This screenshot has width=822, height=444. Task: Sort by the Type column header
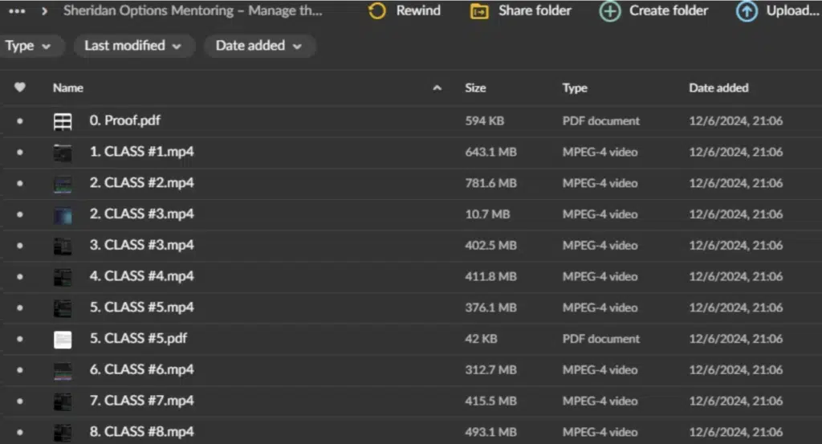coord(575,88)
